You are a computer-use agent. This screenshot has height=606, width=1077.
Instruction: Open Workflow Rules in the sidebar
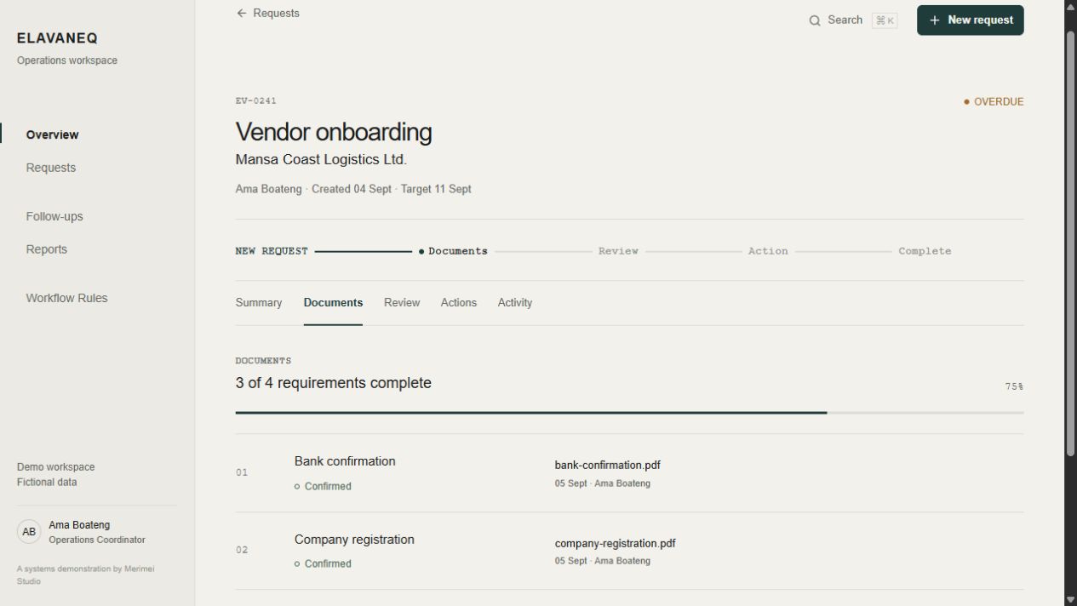tap(66, 298)
